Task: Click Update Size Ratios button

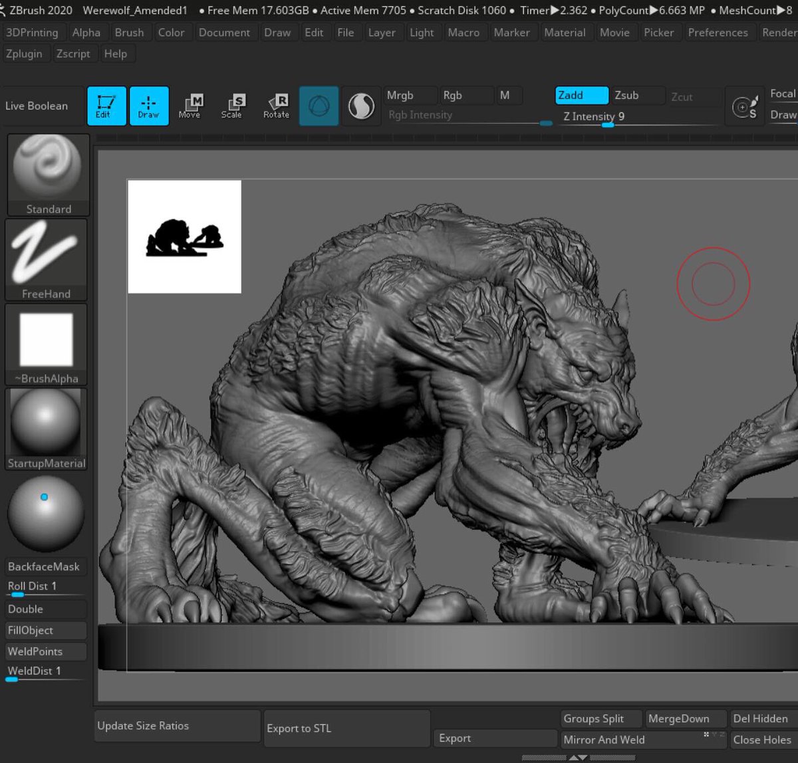Action: click(177, 726)
